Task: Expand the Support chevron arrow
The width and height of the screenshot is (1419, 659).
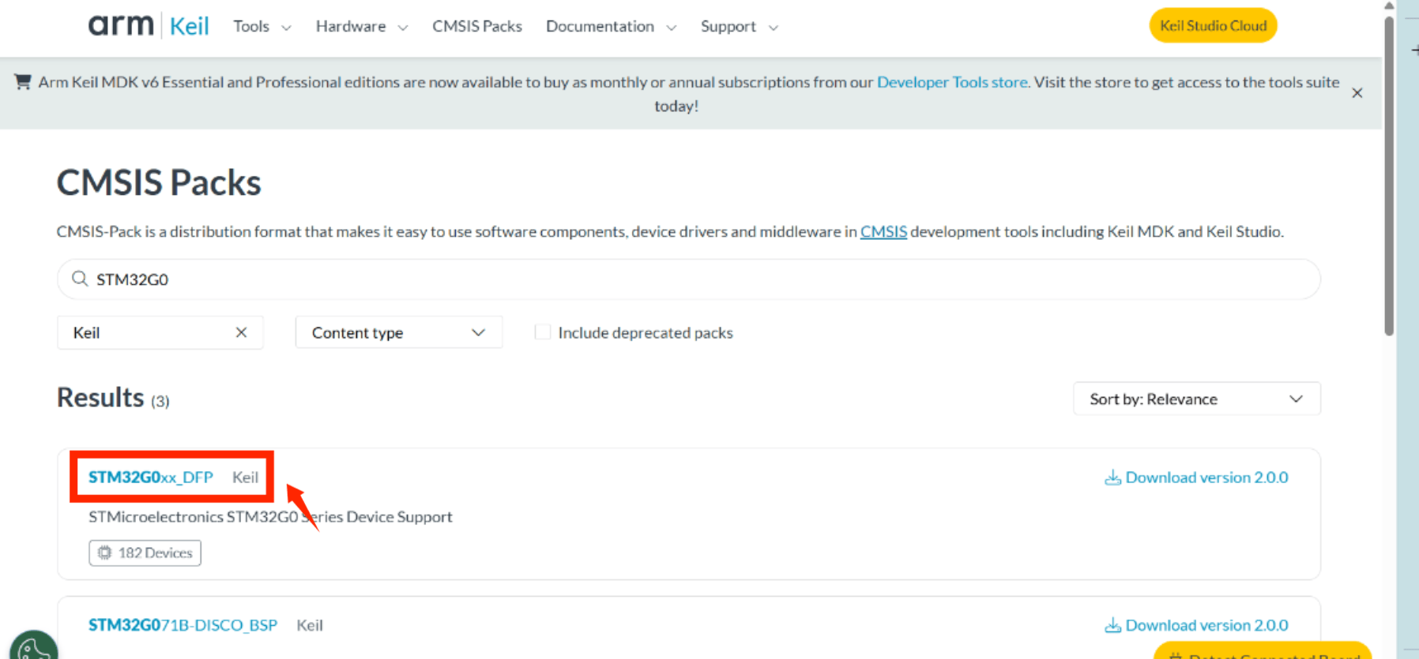Action: coord(773,28)
